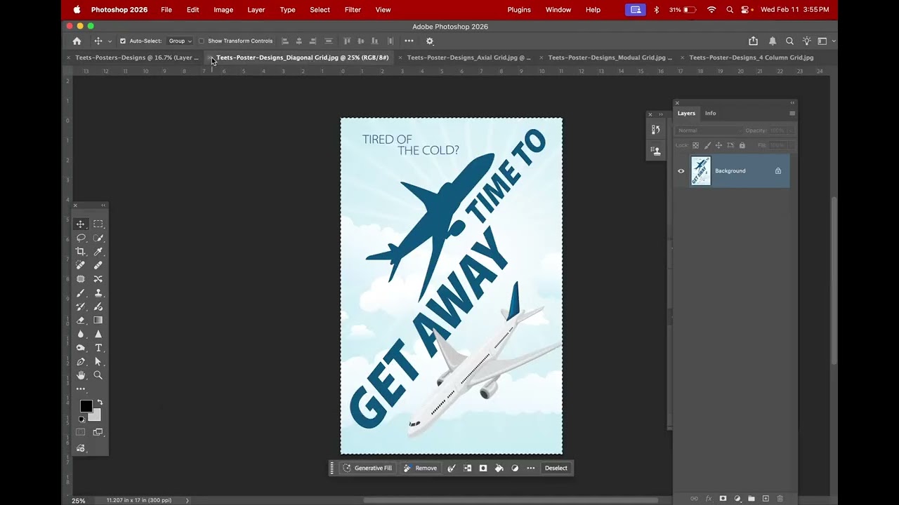The width and height of the screenshot is (899, 505).
Task: Select the Lasso tool
Action: point(81,238)
